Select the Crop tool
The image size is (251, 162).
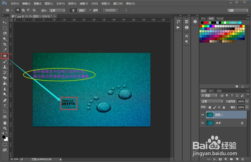coord(5,44)
